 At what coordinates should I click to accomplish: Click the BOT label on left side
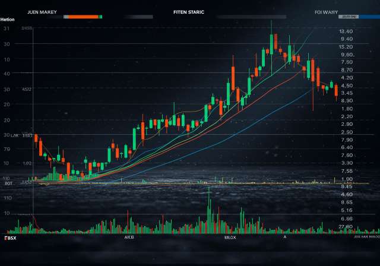[x=8, y=183]
